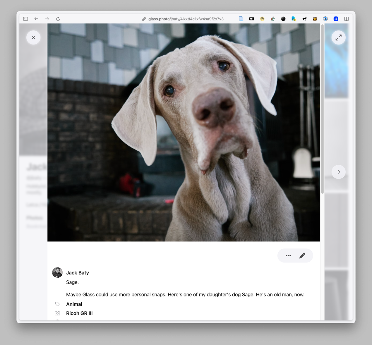Go to the next photo with chevron
Viewport: 372px width, 345px height.
point(338,172)
